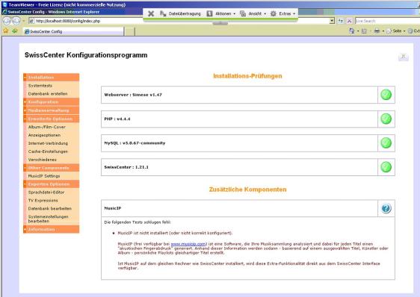Open the Seite page menu
Image resolution: width=420 pixels, height=297 pixels.
(396, 31)
